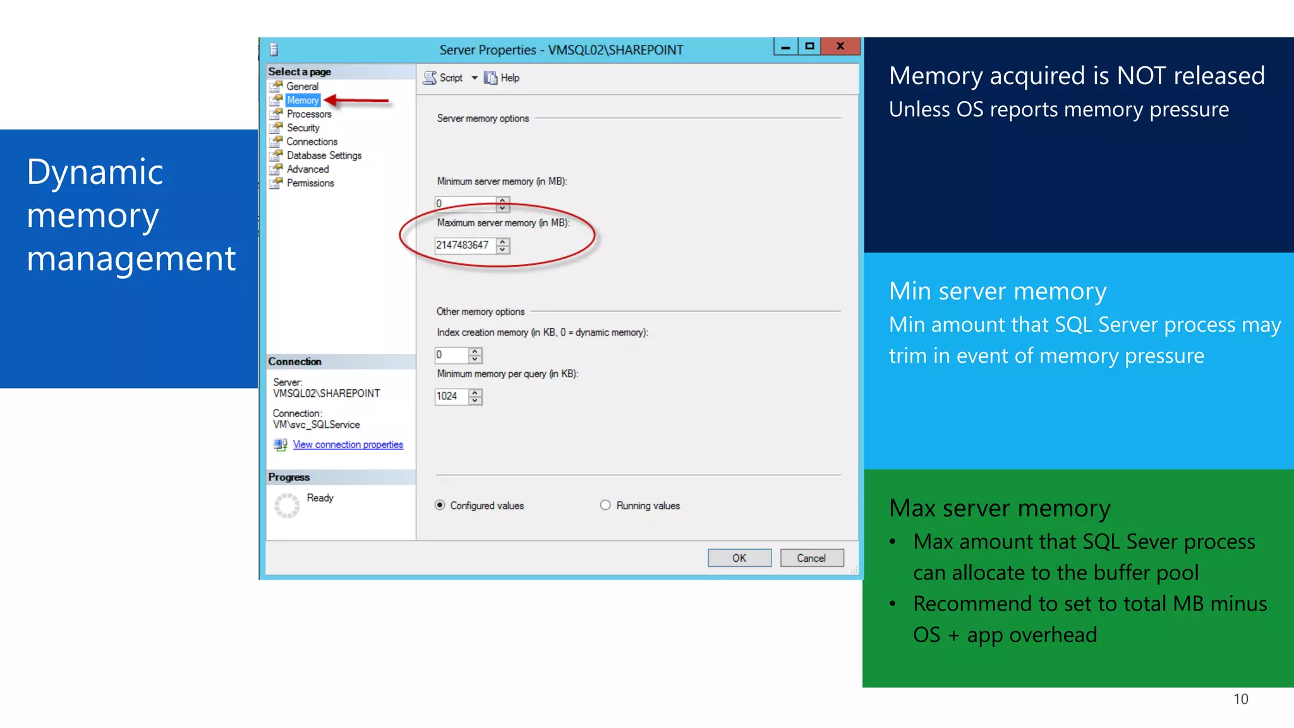The image size is (1294, 728).
Task: Decrease Minimum memory per query value
Action: pyautogui.click(x=475, y=400)
